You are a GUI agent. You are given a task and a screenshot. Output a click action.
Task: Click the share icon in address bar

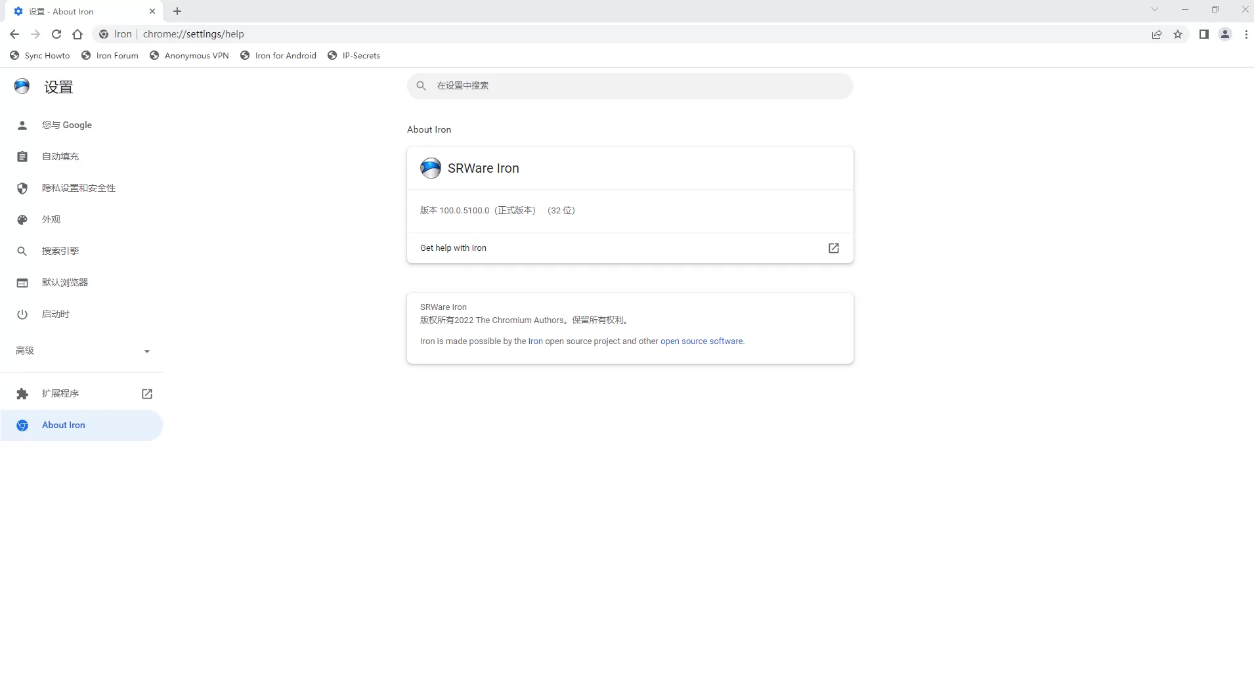(1156, 34)
